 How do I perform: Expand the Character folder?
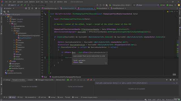point(14,43)
